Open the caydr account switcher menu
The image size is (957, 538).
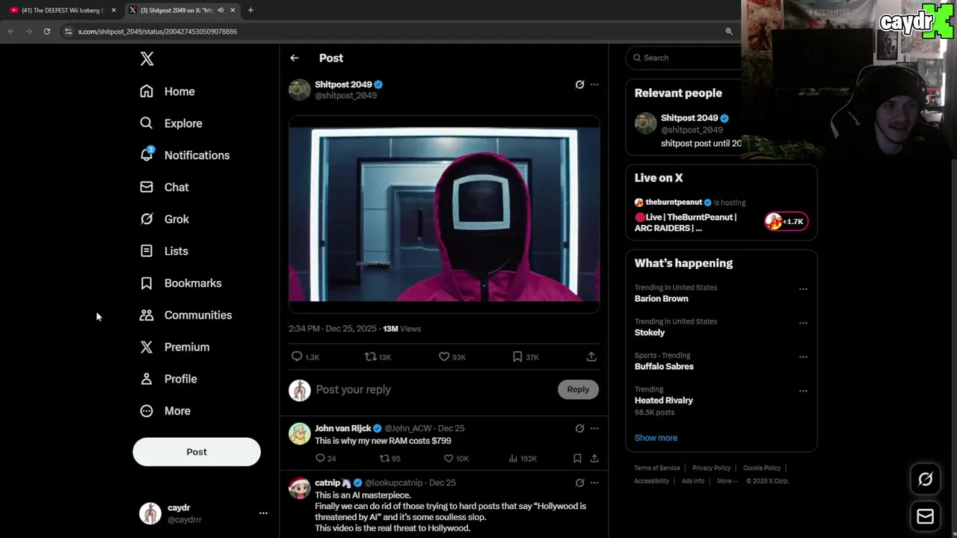coord(203,513)
